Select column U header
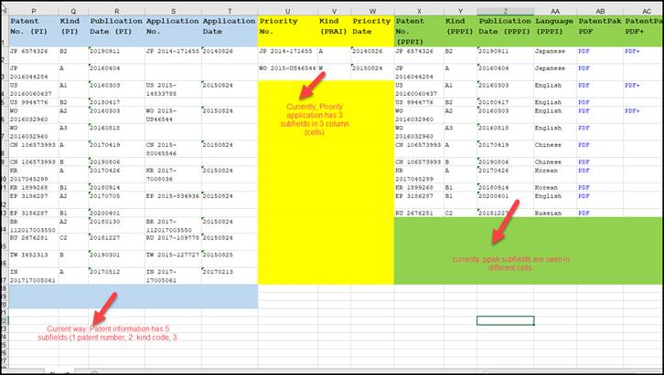This screenshot has width=664, height=375. pos(287,9)
